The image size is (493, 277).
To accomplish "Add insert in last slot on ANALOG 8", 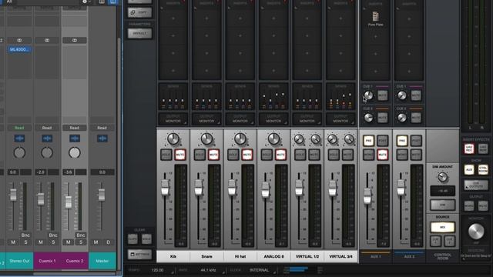I will point(273,70).
